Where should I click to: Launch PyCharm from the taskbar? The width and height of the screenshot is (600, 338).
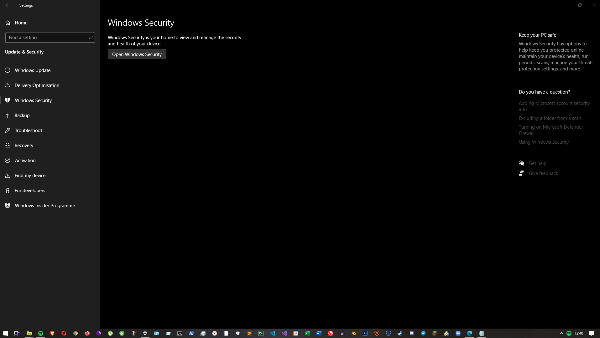click(261, 333)
